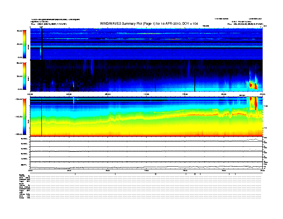
Task: Click the dark upper region of RAD1 spectrogram
Action: point(146,68)
